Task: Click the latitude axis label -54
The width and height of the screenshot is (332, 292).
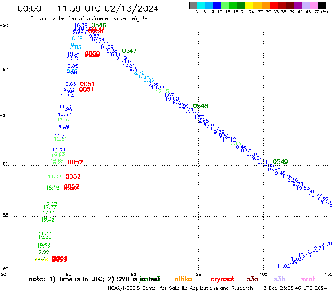Action: point(4,116)
